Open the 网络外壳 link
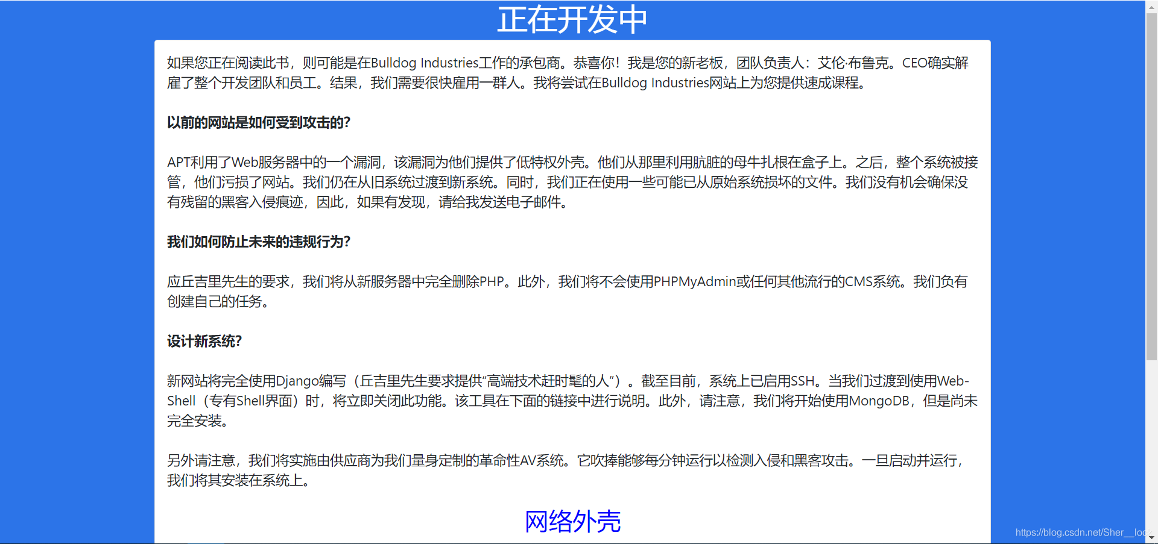The height and width of the screenshot is (544, 1158). click(x=572, y=521)
